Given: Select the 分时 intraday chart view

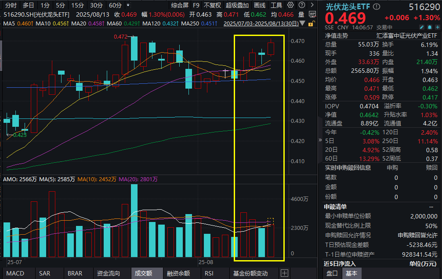Looking at the screenshot, I should click(x=11, y=5).
